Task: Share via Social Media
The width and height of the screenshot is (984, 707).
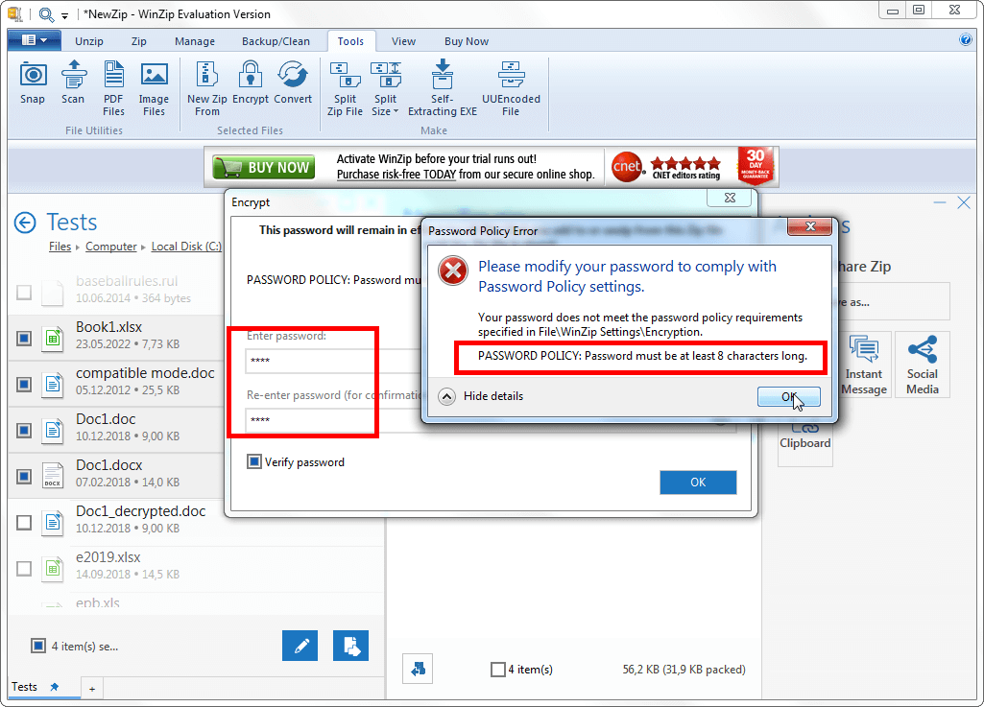Action: 923,365
